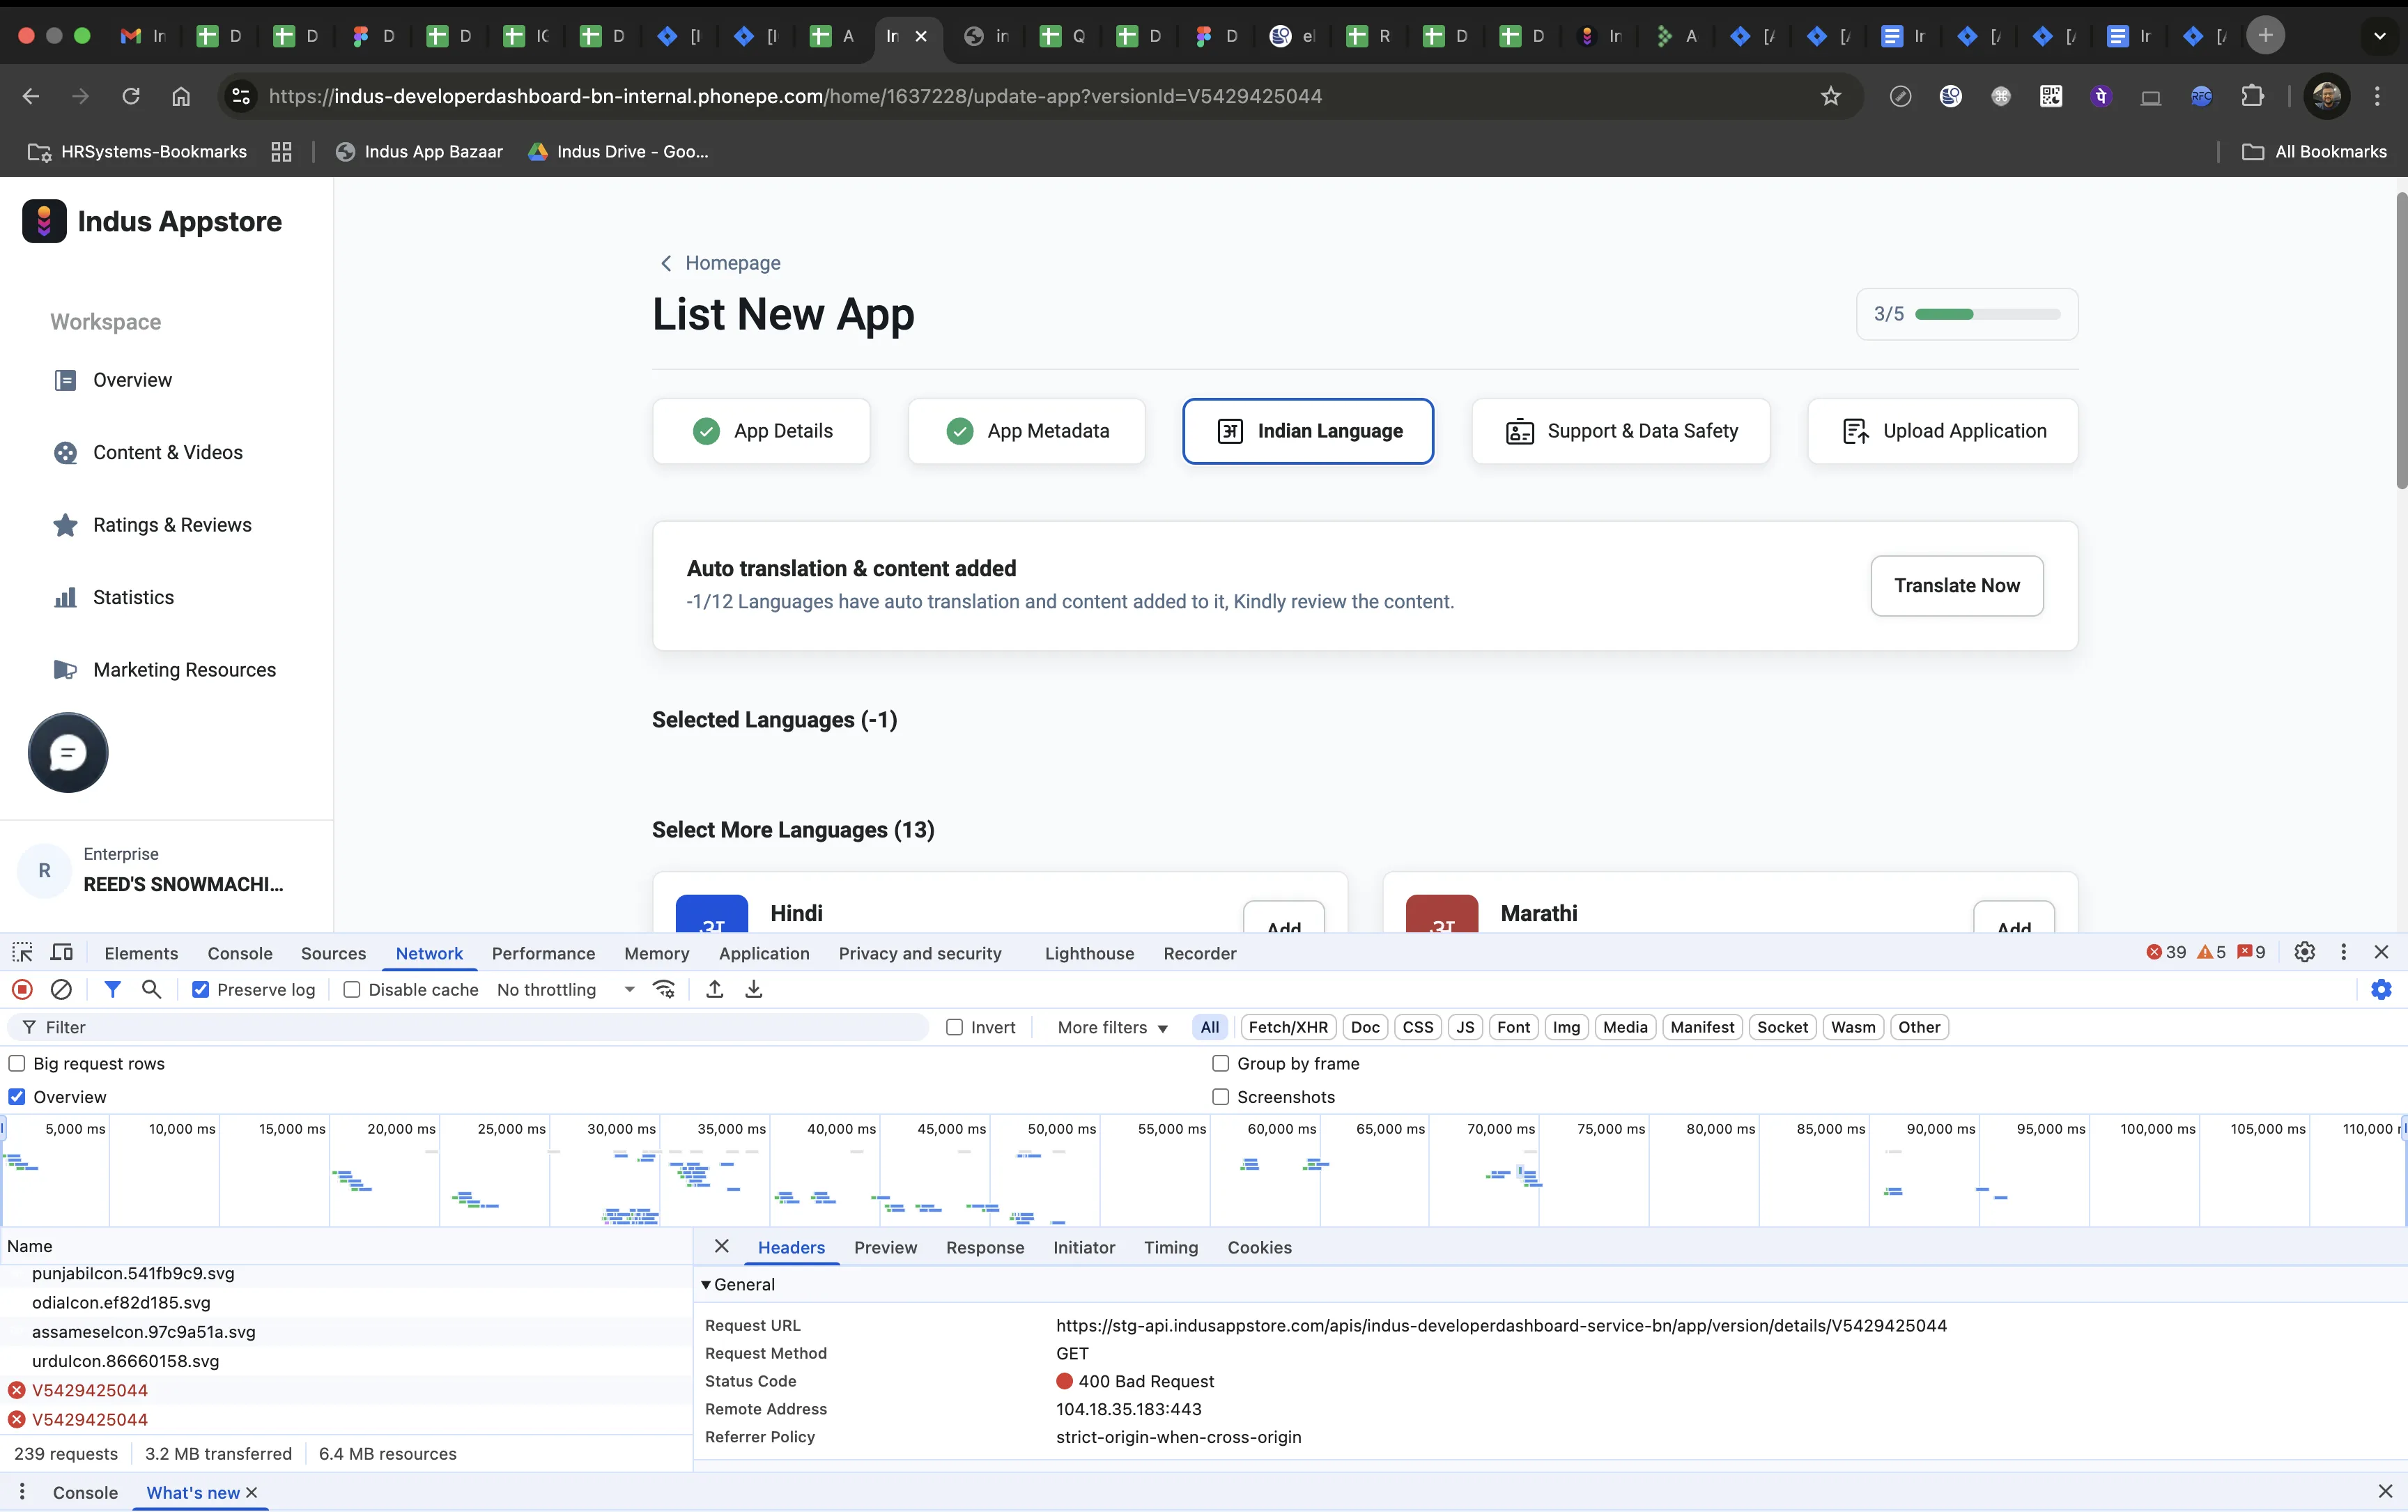Toggle the network filter funnel icon
This screenshot has width=2408, height=1512.
(x=112, y=990)
